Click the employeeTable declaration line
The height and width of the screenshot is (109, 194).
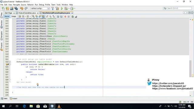49,62
